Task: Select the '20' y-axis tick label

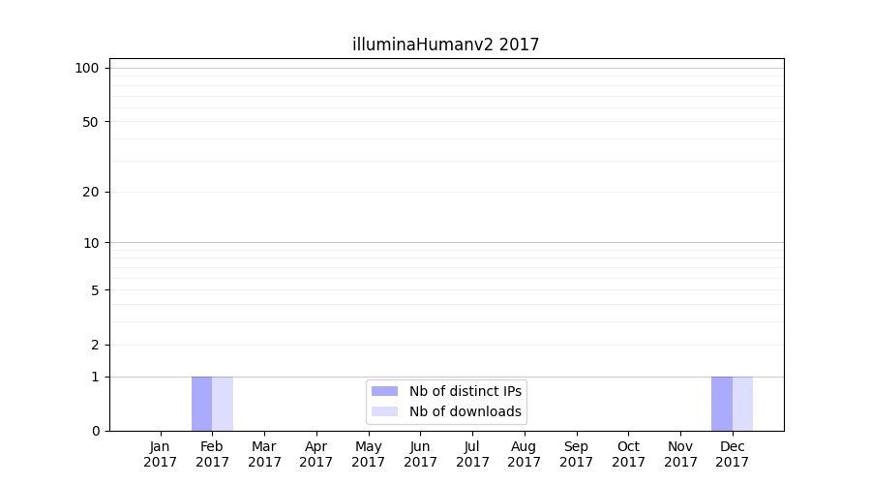Action: point(91,192)
